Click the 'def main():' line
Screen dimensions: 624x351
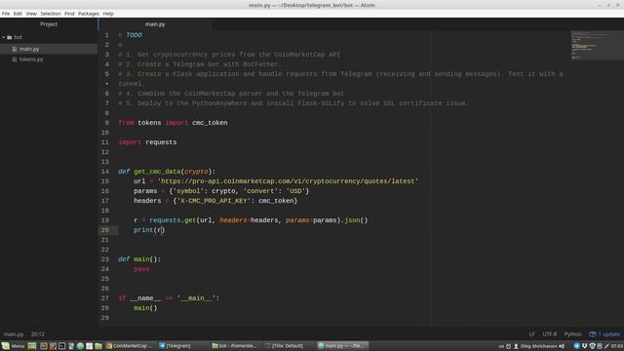139,259
